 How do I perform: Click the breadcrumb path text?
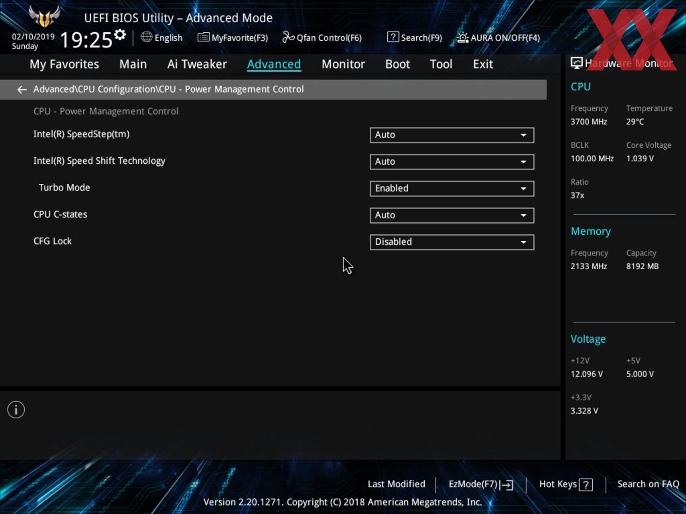point(168,89)
